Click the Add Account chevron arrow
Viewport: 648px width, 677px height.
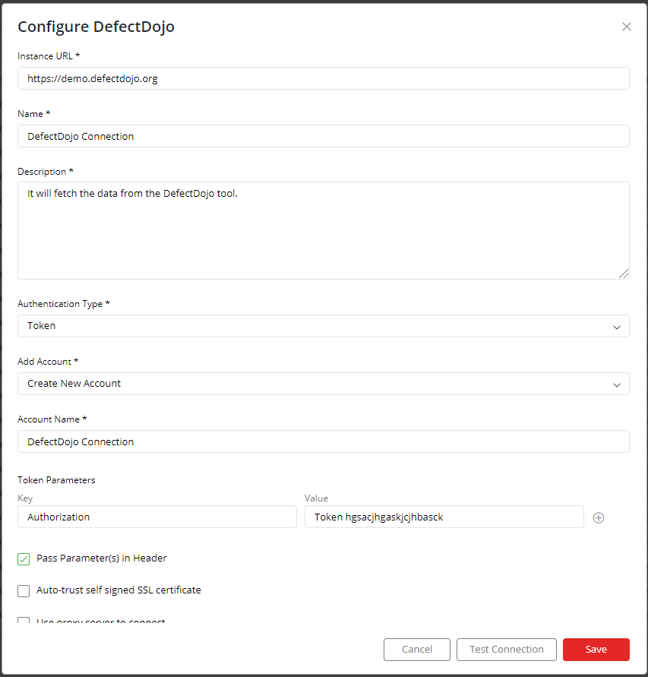click(x=617, y=384)
